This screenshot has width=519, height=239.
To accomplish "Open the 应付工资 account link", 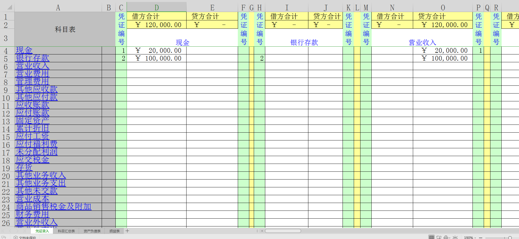I will click(x=32, y=136).
